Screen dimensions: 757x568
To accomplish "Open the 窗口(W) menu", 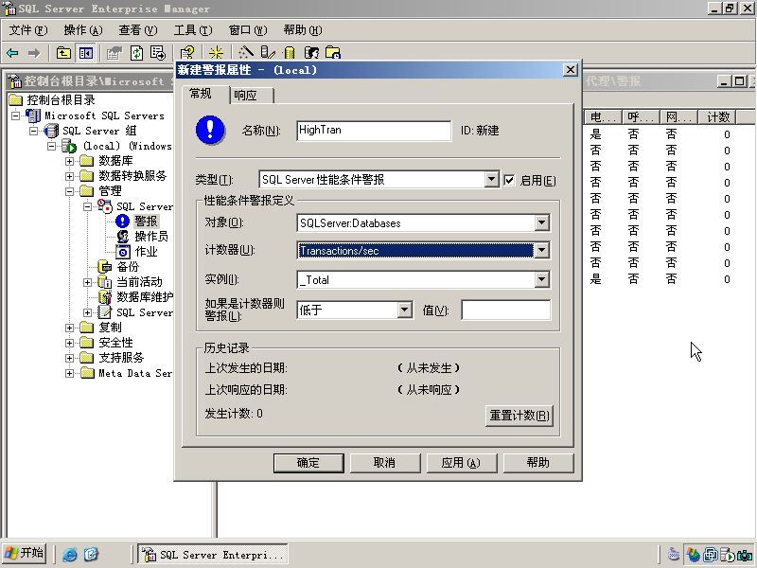I will 248,30.
